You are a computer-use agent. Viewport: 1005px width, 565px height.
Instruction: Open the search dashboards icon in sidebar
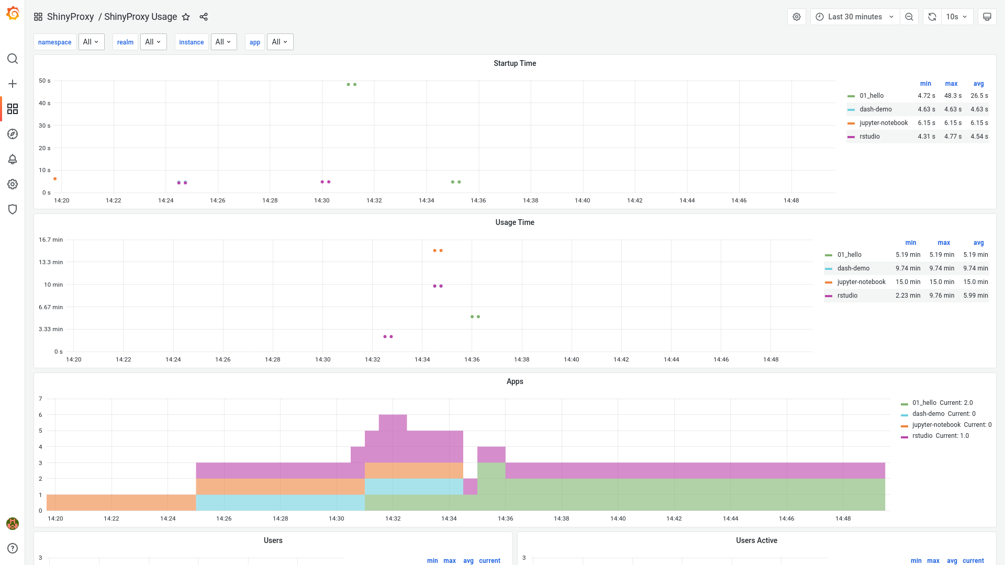click(13, 59)
